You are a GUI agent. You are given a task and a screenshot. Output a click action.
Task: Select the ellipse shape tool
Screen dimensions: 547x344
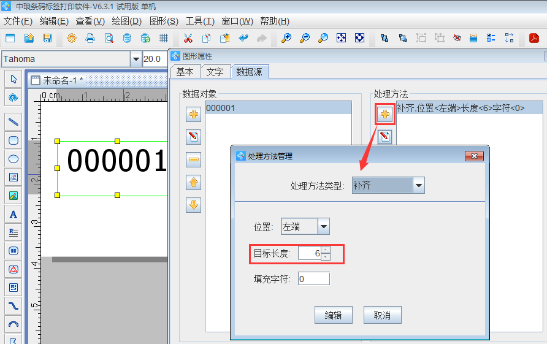pos(13,159)
